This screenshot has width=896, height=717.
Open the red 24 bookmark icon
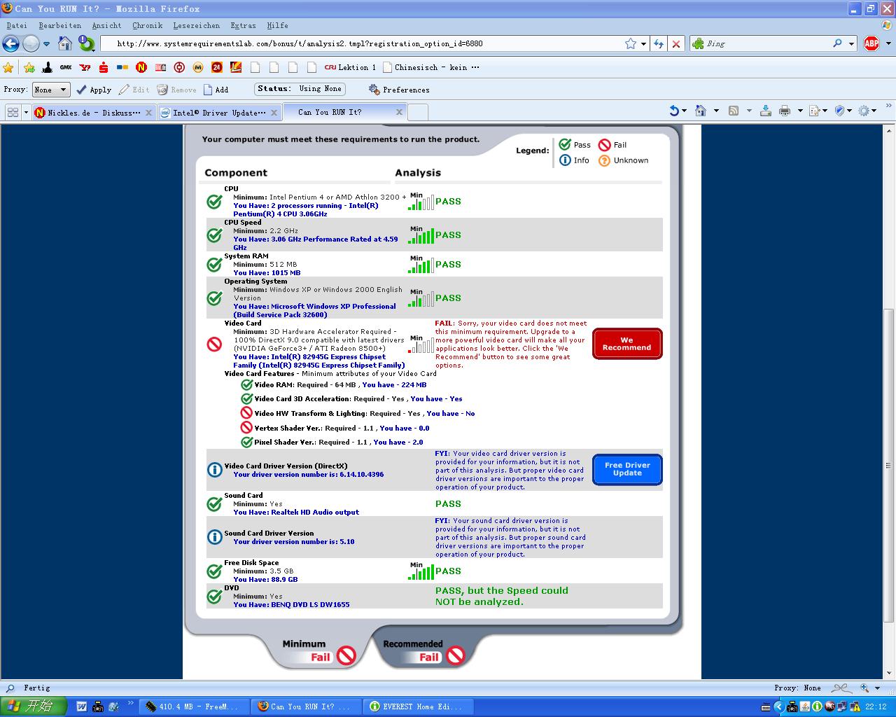point(217,67)
